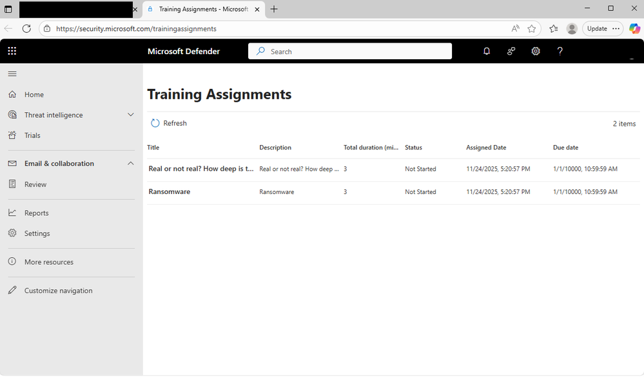Sort by the Description column header

(275, 148)
